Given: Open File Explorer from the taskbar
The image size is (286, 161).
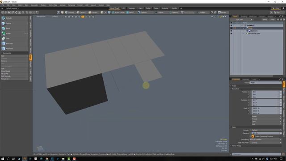Looking at the screenshot, I should [x=63, y=159].
